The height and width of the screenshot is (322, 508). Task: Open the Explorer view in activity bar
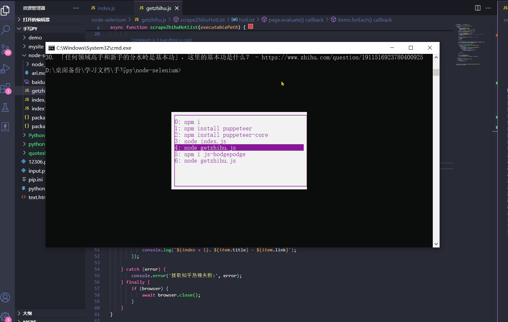point(5,10)
